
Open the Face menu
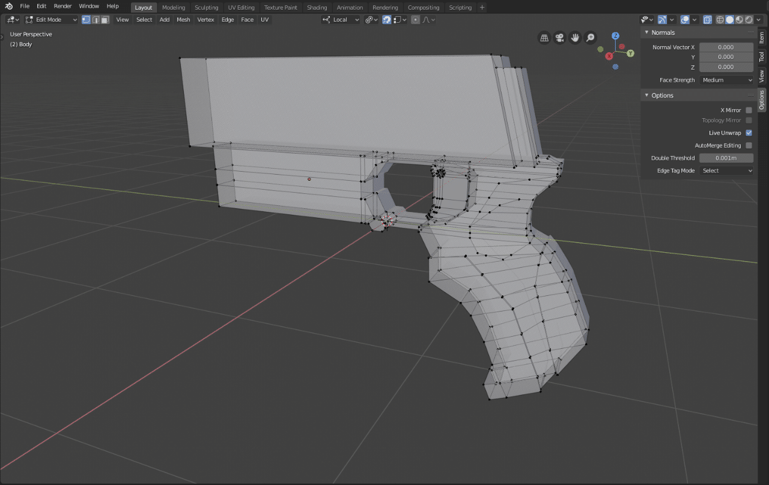click(x=247, y=20)
